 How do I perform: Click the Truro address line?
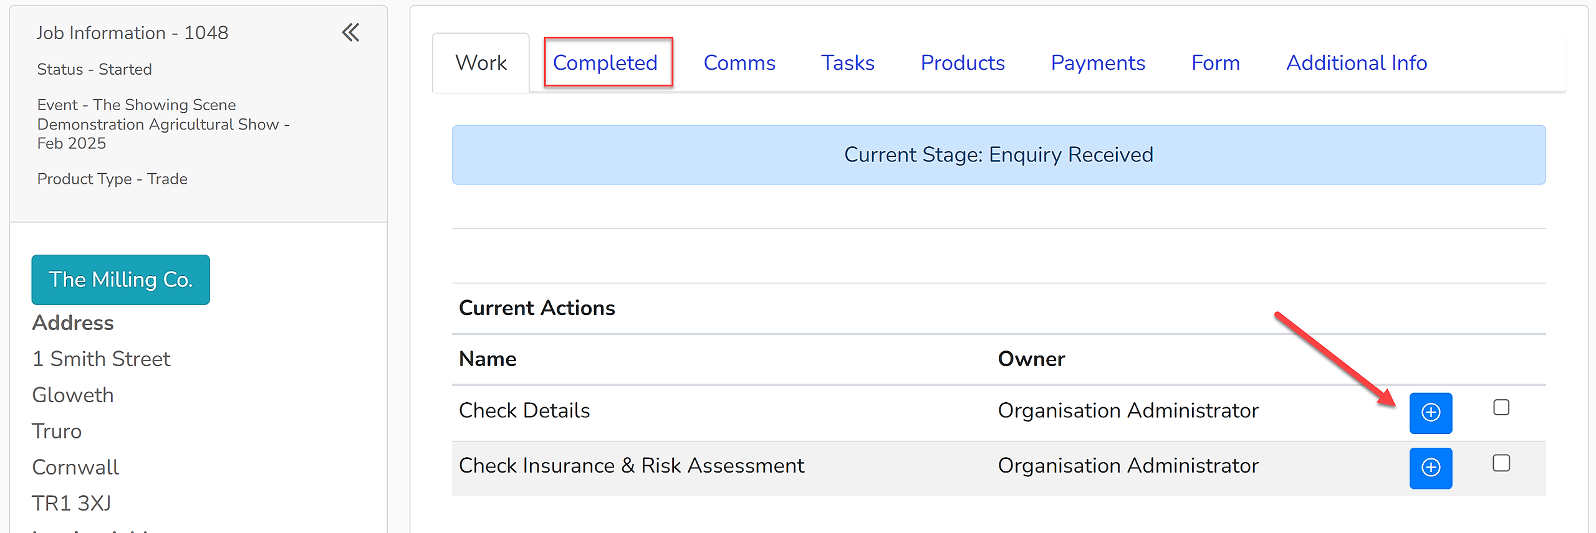[57, 432]
